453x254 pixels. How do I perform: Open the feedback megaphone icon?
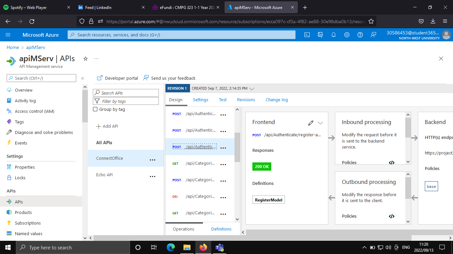pyautogui.click(x=373, y=35)
